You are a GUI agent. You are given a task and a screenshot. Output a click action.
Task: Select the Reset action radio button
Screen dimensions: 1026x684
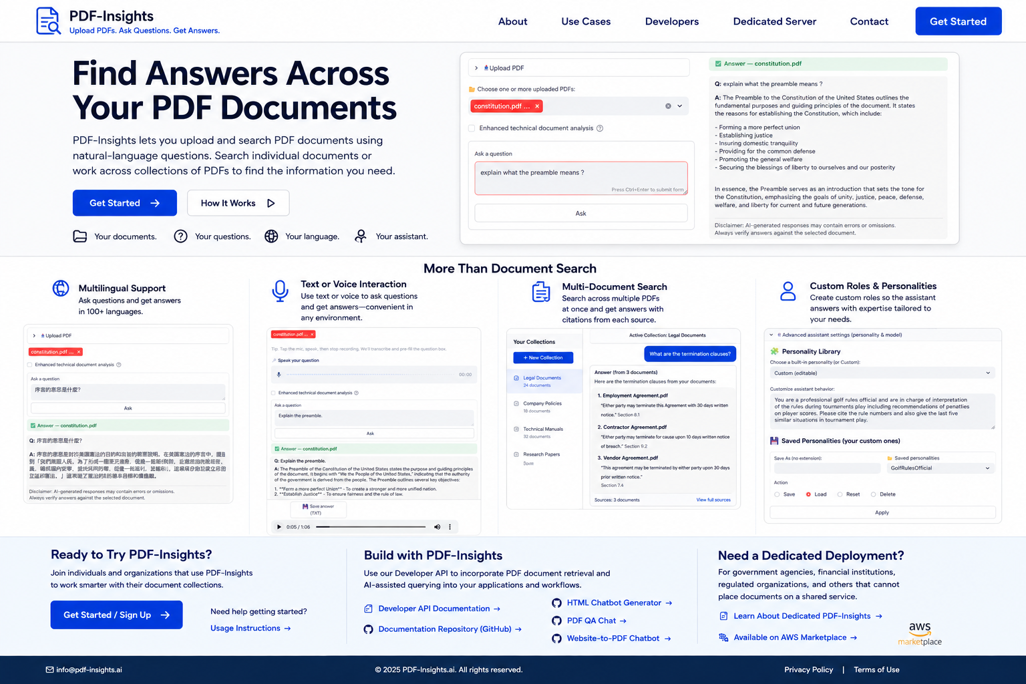click(840, 494)
